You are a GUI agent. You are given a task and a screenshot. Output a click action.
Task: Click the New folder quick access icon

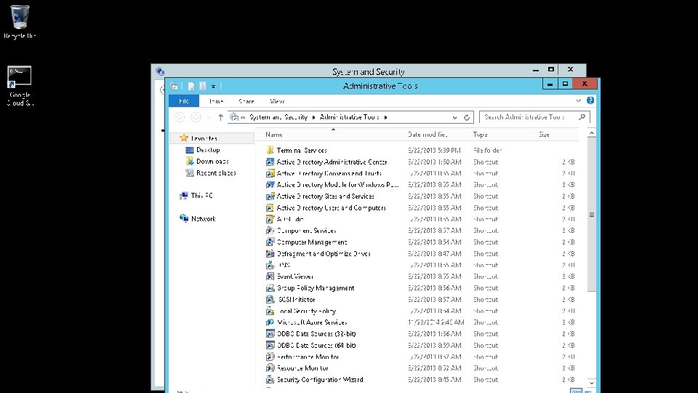point(203,86)
